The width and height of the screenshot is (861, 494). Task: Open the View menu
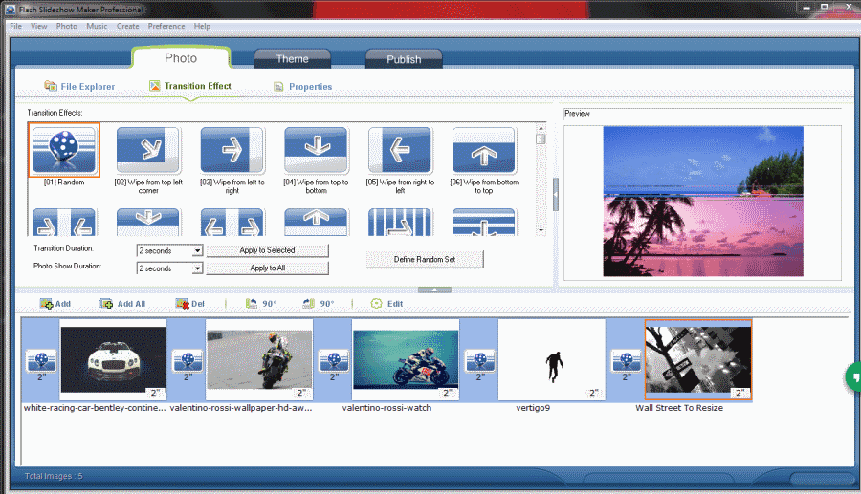point(38,26)
